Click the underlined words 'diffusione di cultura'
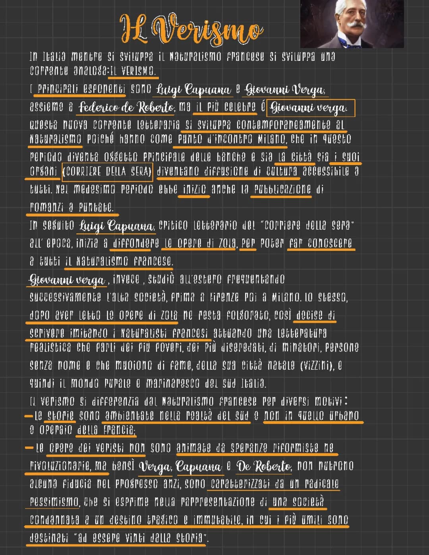Screen dimensions: 429x555 pyautogui.click(x=251, y=171)
